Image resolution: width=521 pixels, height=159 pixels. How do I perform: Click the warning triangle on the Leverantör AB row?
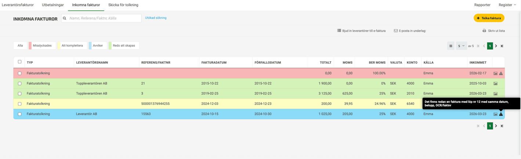click(x=501, y=114)
